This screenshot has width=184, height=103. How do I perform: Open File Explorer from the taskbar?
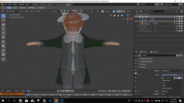click(x=20, y=100)
